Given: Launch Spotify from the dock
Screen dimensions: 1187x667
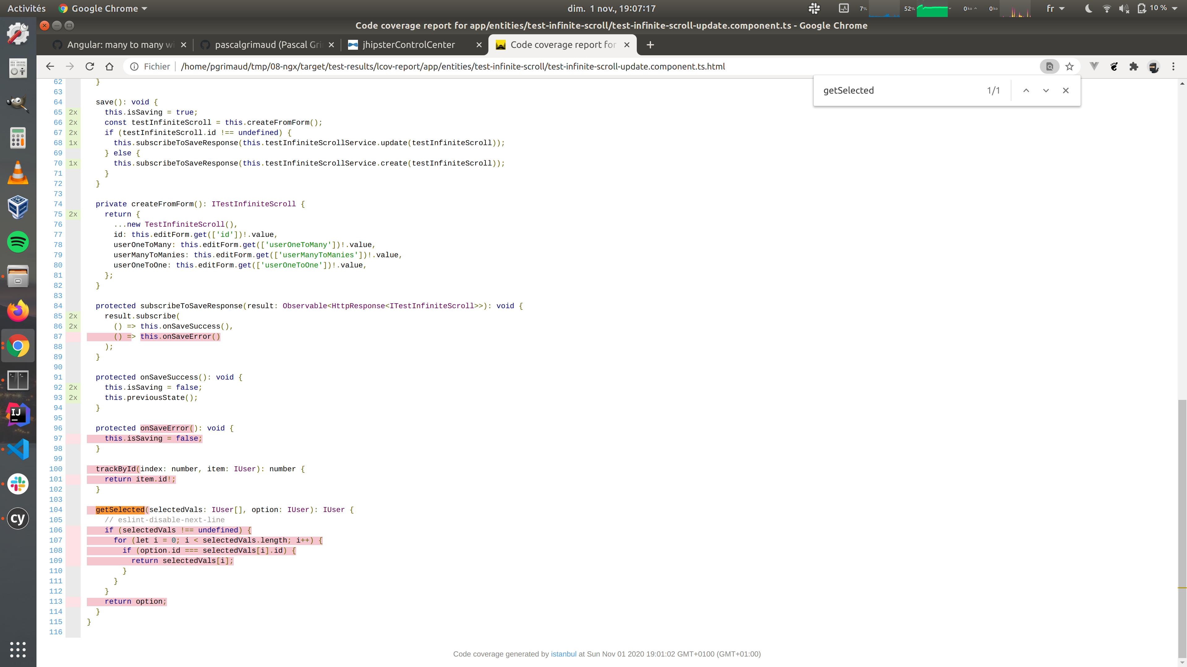Looking at the screenshot, I should tap(18, 242).
